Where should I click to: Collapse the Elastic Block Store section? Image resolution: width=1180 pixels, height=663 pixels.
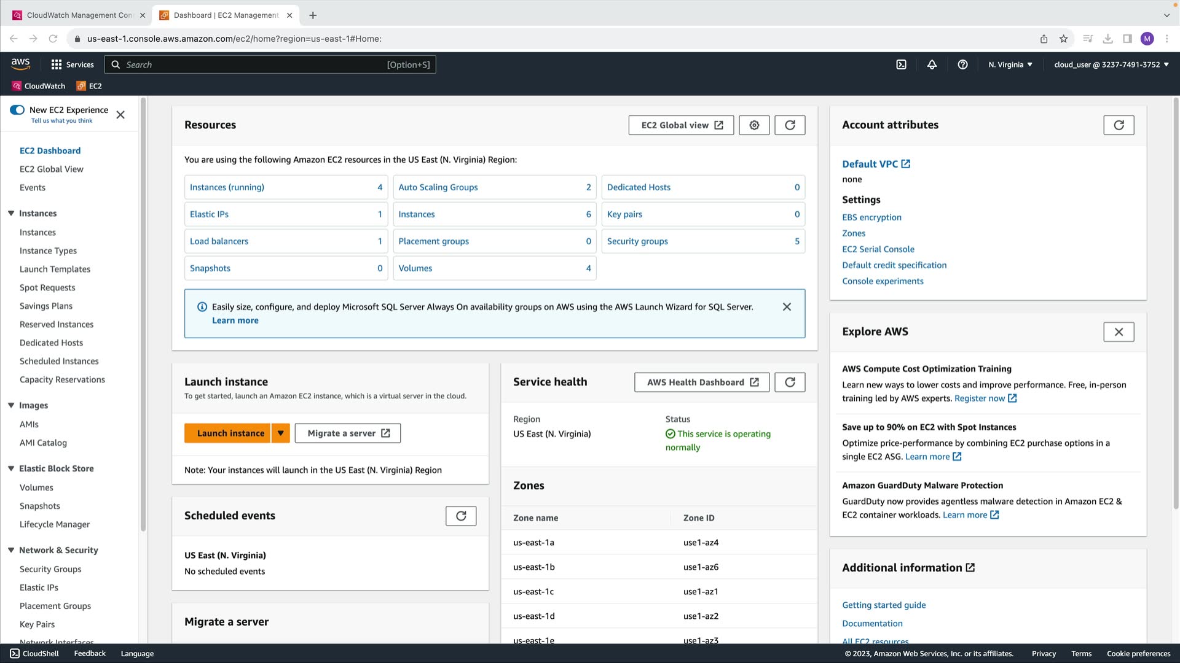click(x=11, y=468)
